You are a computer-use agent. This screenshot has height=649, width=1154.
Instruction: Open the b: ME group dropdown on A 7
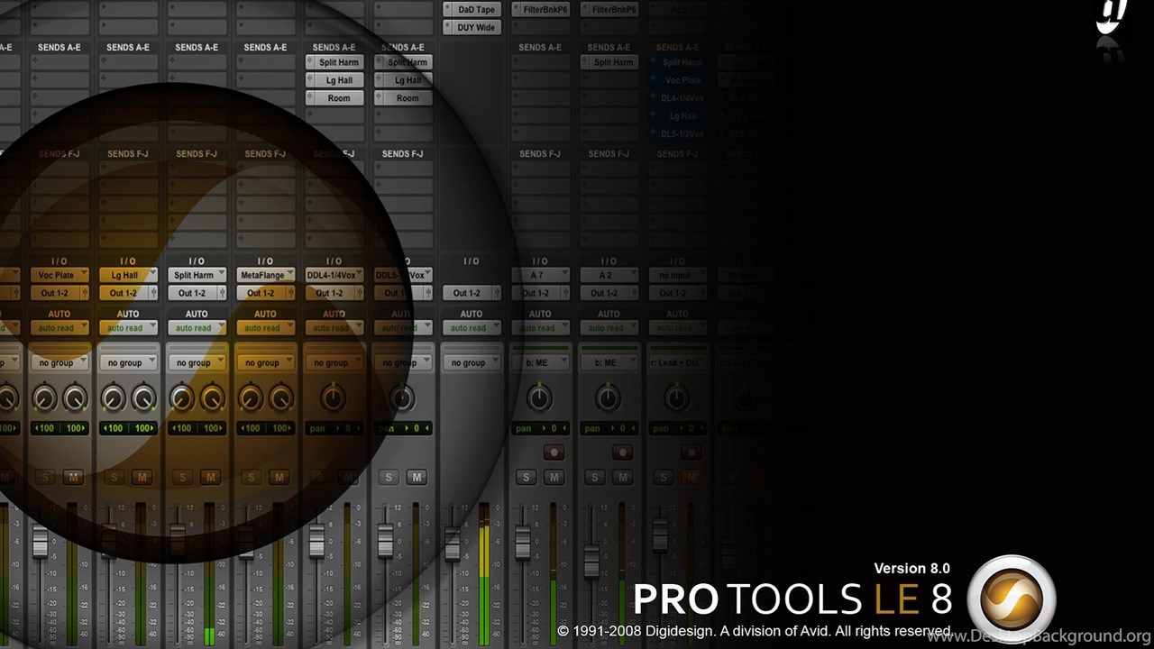tap(539, 362)
